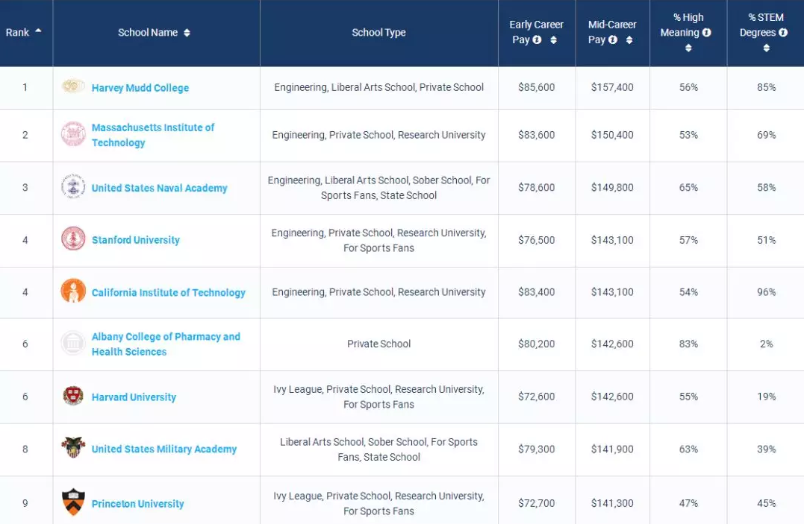Select Harvey Mudd early pay $85,600

[x=536, y=87]
